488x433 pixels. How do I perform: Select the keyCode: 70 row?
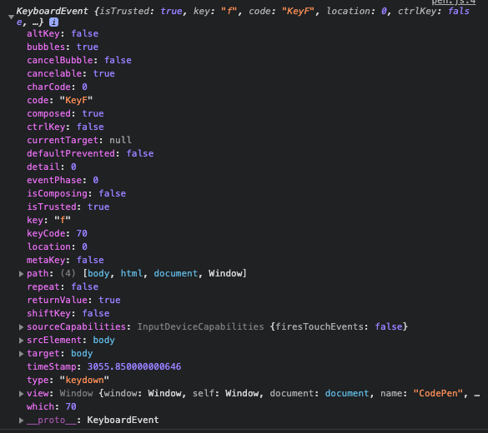click(x=57, y=234)
